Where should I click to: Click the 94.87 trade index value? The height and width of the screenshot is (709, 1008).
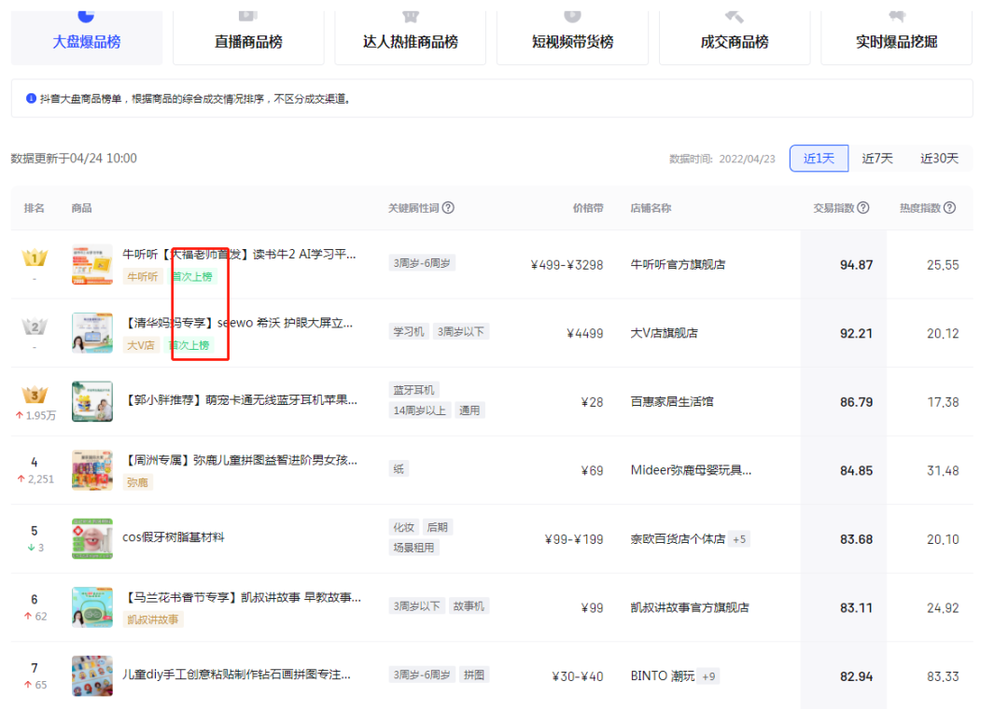(x=856, y=265)
